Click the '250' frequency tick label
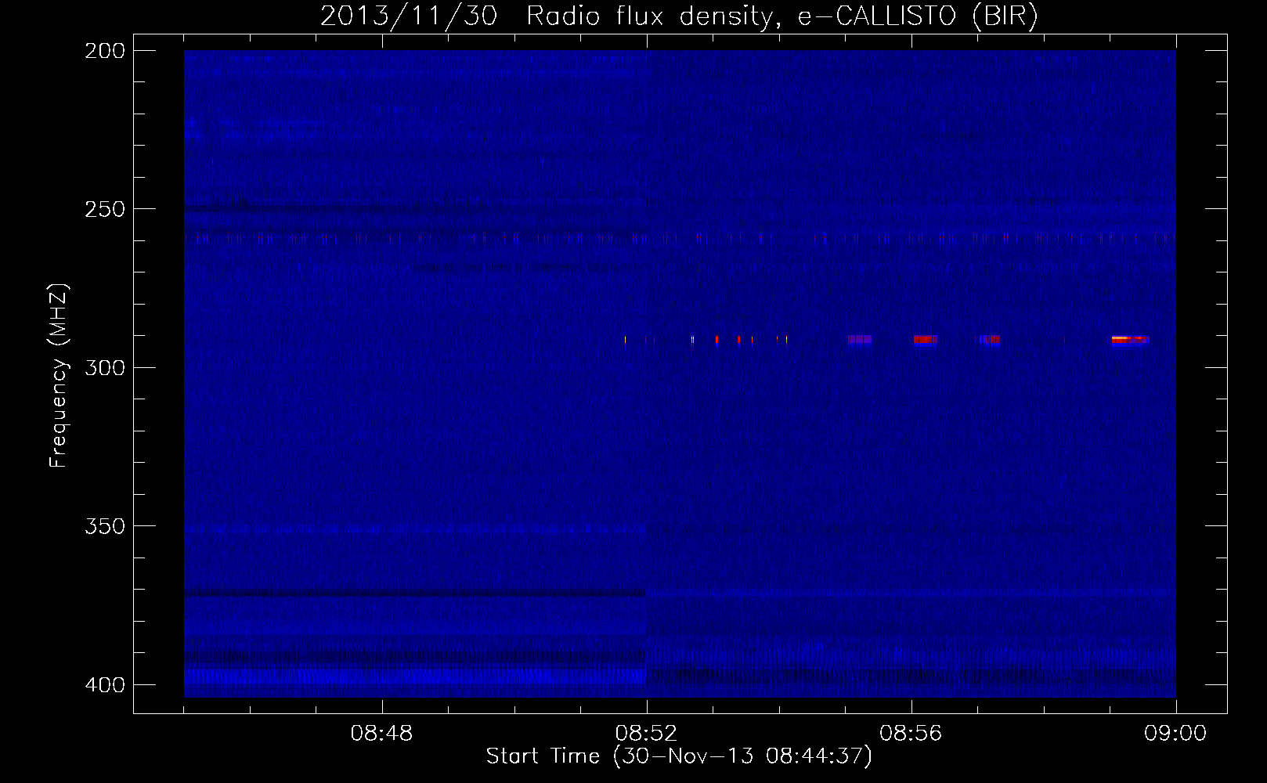 point(104,209)
